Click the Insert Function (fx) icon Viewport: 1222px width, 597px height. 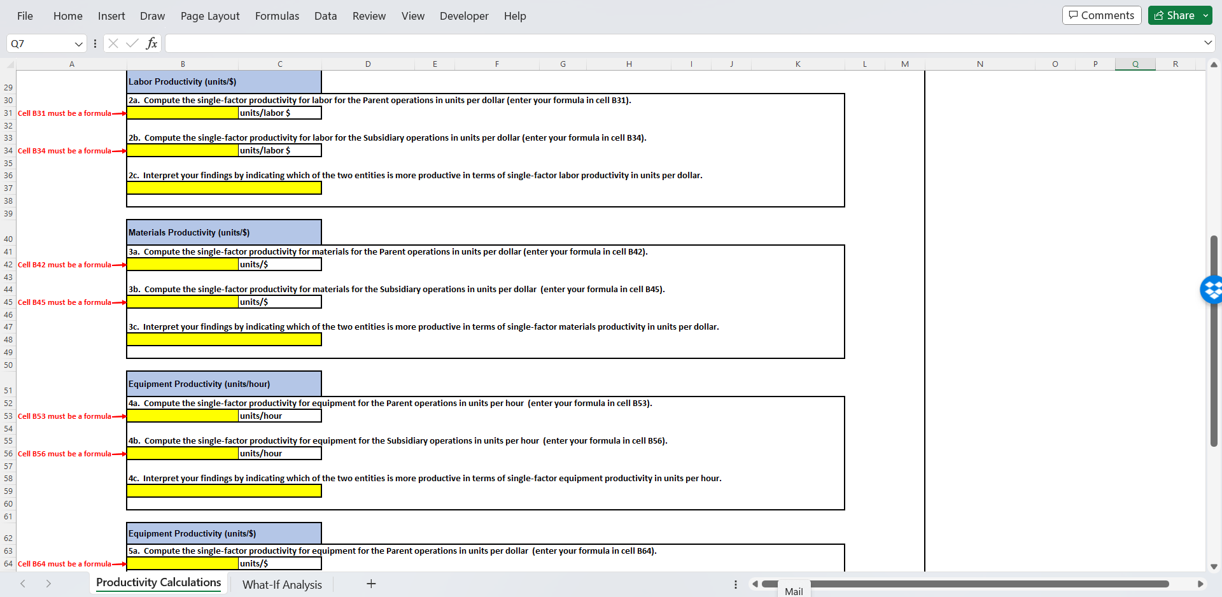point(151,43)
